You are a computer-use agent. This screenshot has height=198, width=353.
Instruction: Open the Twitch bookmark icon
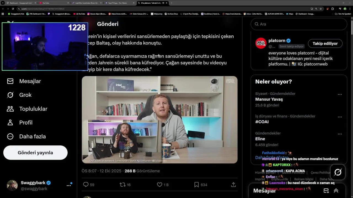tap(49, 14)
